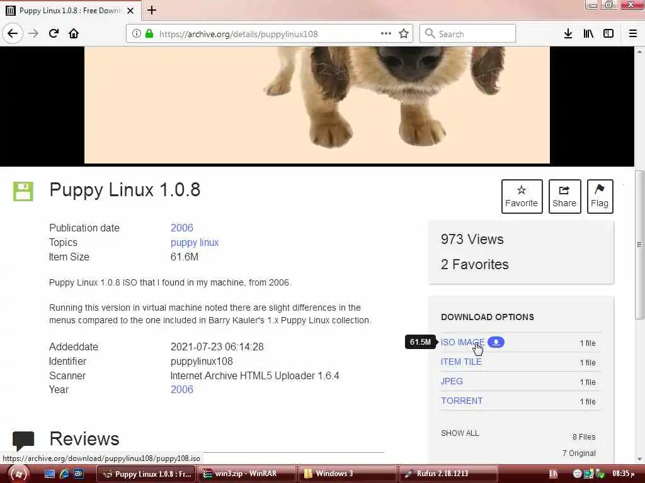Open the Firefox hamburger menu
This screenshot has width=645, height=483.
pyautogui.click(x=633, y=34)
